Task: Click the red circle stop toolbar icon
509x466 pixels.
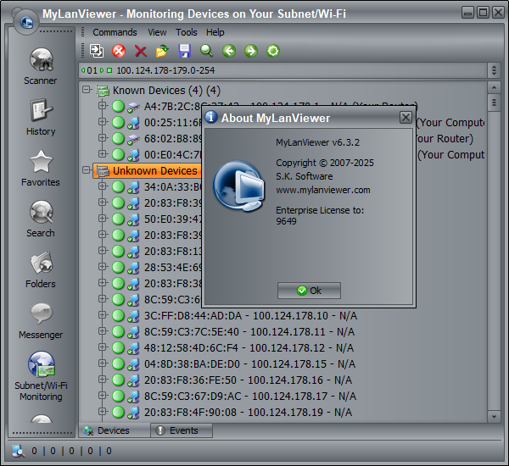Action: click(x=119, y=51)
